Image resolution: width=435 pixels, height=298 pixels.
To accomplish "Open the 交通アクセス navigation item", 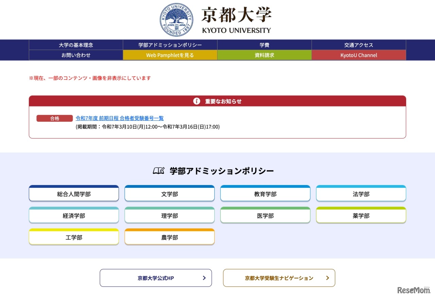I will [x=358, y=45].
